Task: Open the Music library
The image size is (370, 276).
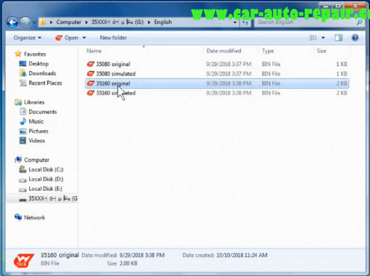Action: (x=36, y=121)
